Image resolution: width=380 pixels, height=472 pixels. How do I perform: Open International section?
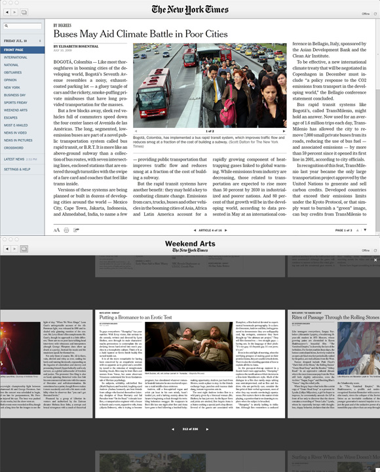pyautogui.click(x=15, y=58)
